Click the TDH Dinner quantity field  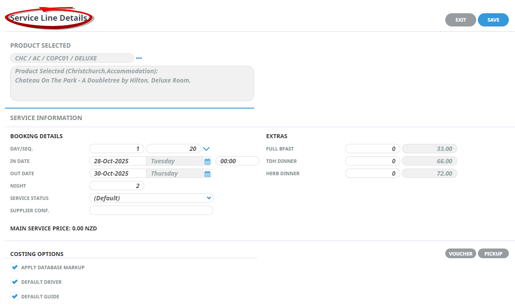(x=372, y=161)
